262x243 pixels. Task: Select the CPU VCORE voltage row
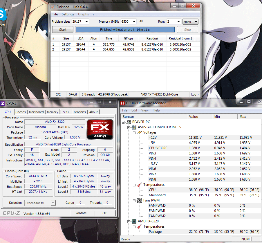pos(205,148)
